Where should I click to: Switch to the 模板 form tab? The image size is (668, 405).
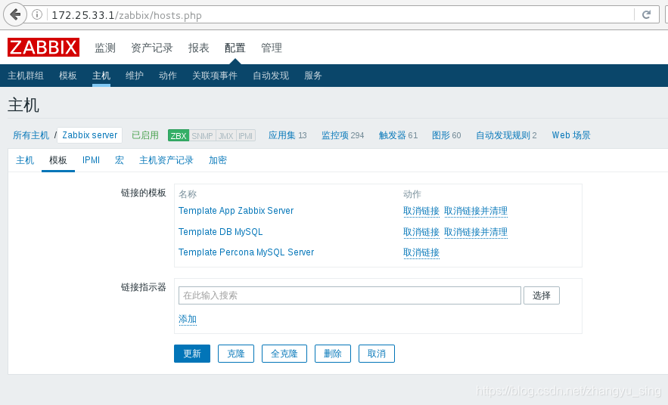(58, 160)
